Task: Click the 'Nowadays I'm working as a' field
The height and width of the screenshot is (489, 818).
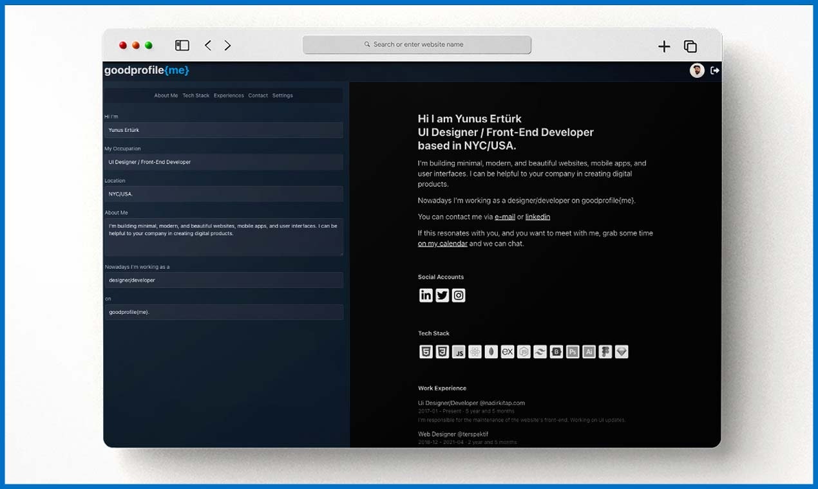Action: (x=224, y=280)
